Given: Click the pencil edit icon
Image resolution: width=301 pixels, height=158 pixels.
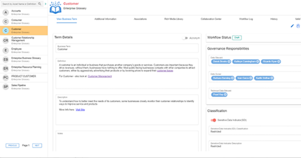Looking at the screenshot, I should (292, 26).
